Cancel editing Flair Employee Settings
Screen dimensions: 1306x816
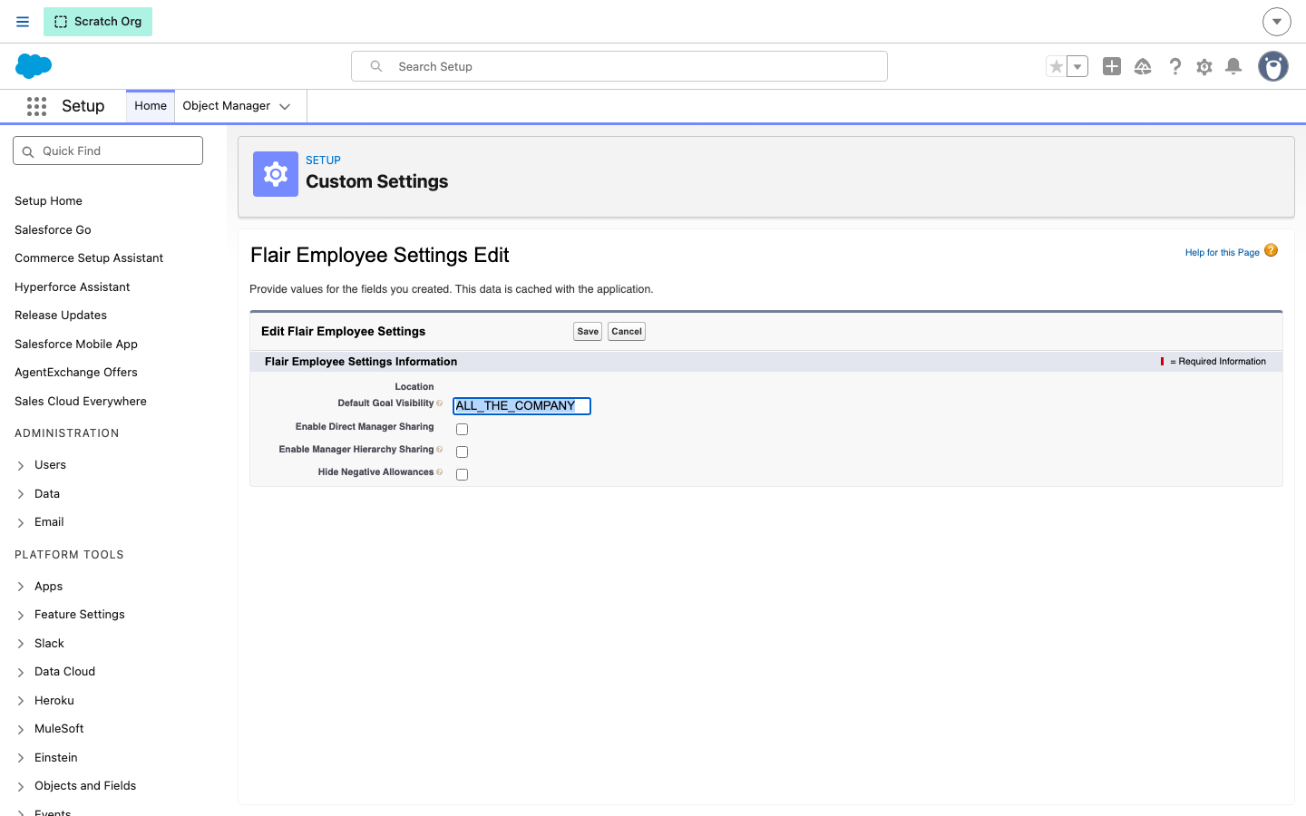pyautogui.click(x=627, y=332)
